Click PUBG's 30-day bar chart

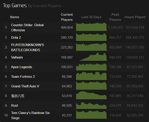(91, 47)
